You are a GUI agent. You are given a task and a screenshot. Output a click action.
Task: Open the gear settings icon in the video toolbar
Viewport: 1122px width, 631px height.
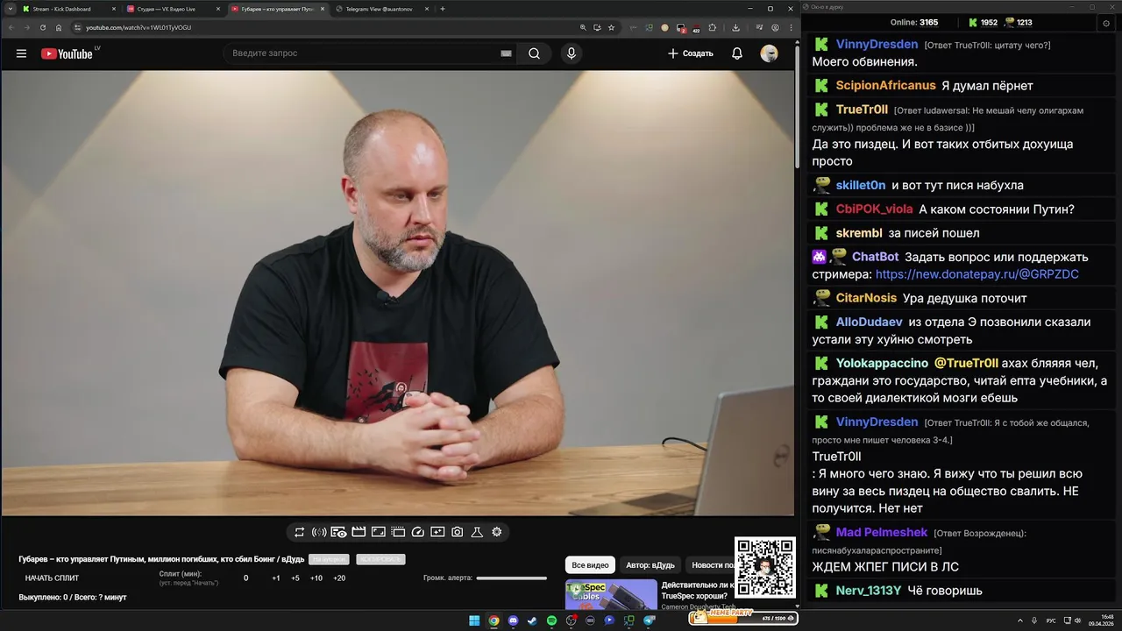tap(497, 532)
